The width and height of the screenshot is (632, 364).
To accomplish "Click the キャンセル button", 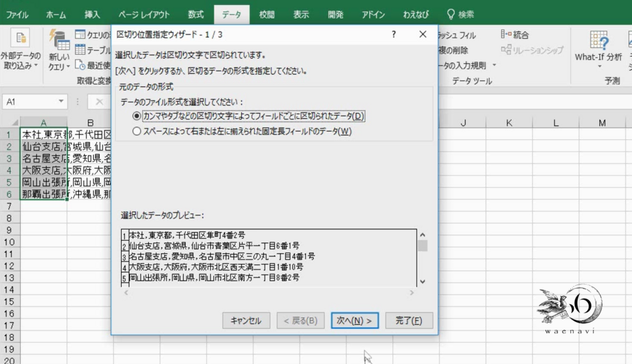I will click(x=246, y=321).
